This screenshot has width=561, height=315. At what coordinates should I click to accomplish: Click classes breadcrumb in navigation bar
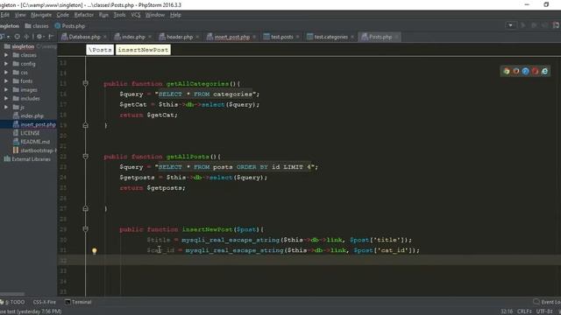coord(37,25)
